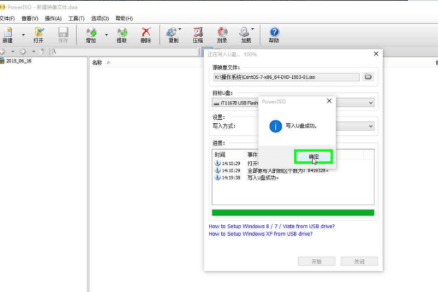Open 'How to Setup Windows XP from USB' link
Screen dimensions: 438x292
260,234
